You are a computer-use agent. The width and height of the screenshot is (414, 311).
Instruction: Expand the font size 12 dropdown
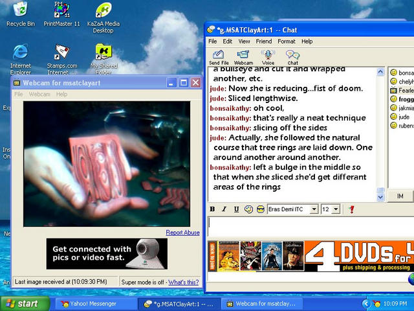(x=336, y=209)
